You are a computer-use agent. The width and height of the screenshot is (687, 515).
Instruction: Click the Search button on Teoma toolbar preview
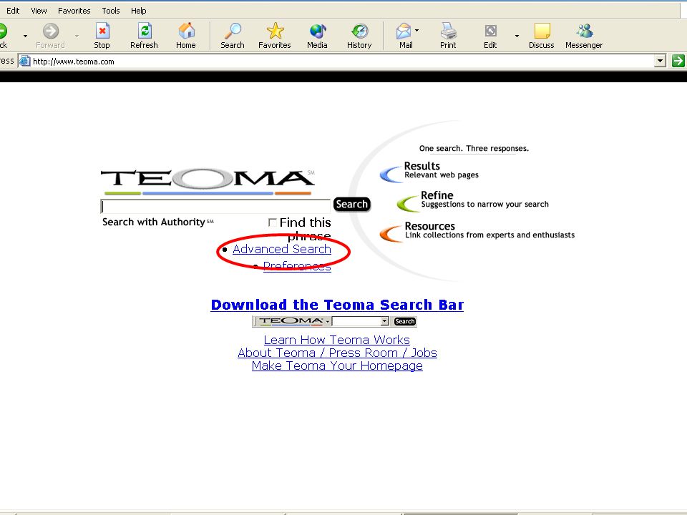(x=404, y=321)
